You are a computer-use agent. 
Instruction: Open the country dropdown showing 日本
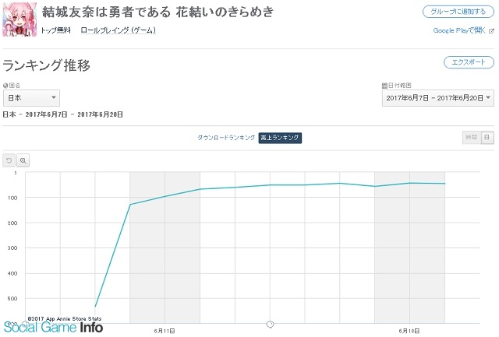click(32, 98)
